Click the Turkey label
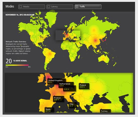Viewport: 138px width, 117px height. coord(105,111)
